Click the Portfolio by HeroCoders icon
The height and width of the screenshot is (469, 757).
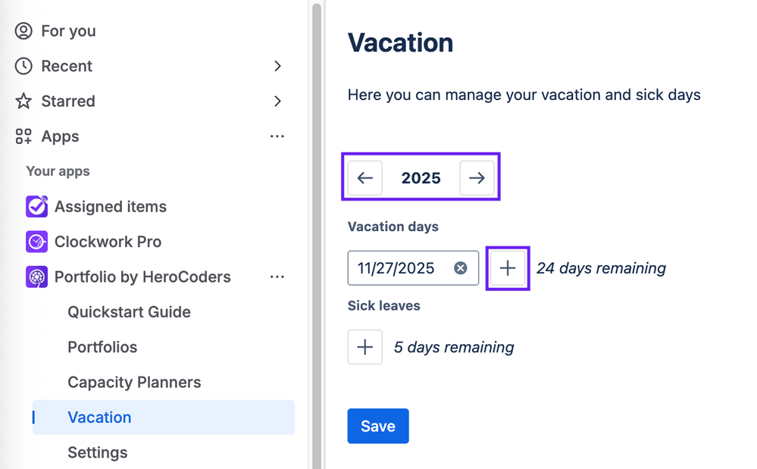[x=36, y=277]
